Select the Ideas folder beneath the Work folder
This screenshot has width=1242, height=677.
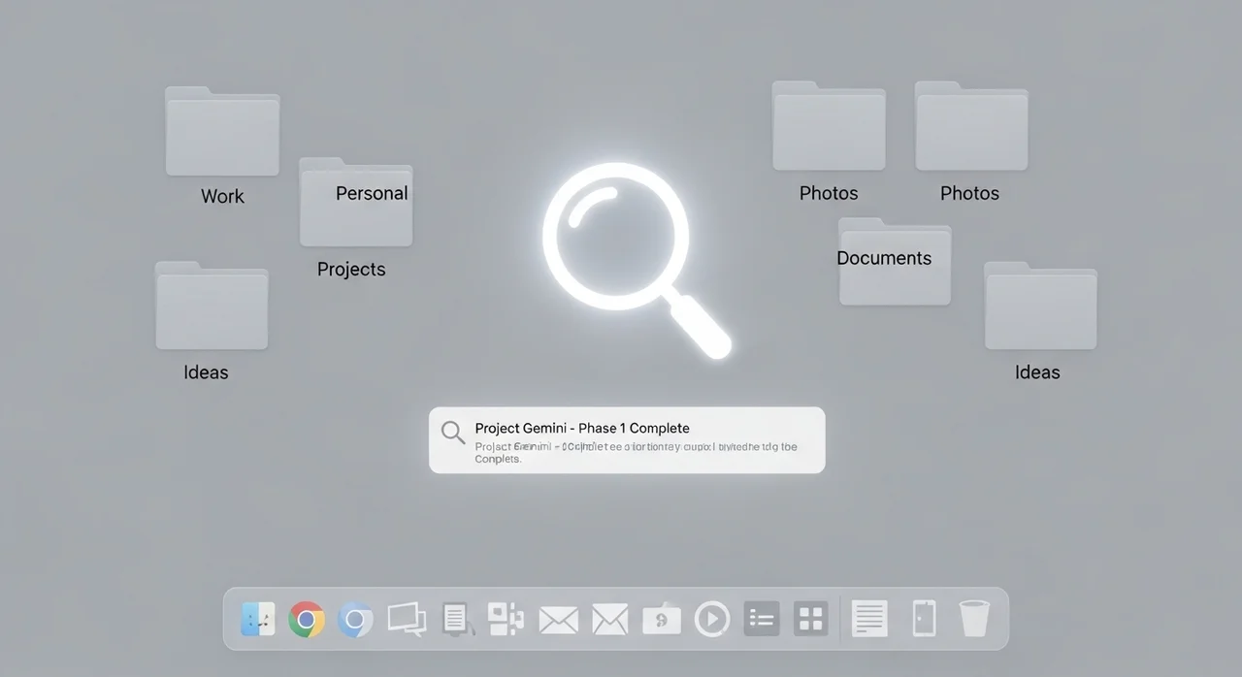(x=212, y=306)
